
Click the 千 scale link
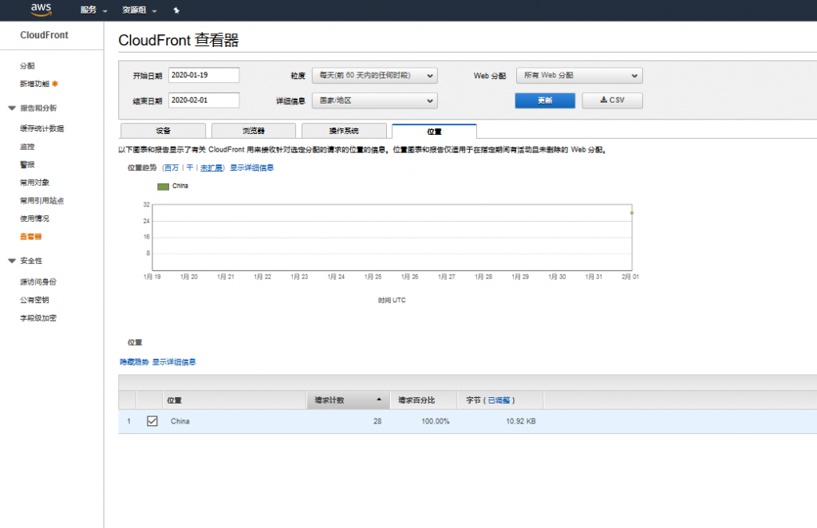[x=190, y=167]
